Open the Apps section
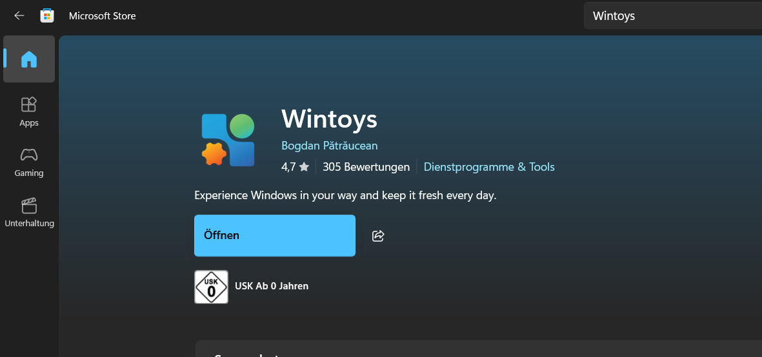 pyautogui.click(x=29, y=111)
